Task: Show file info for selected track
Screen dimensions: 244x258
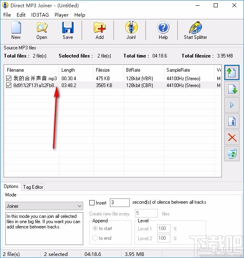Action: click(x=232, y=121)
